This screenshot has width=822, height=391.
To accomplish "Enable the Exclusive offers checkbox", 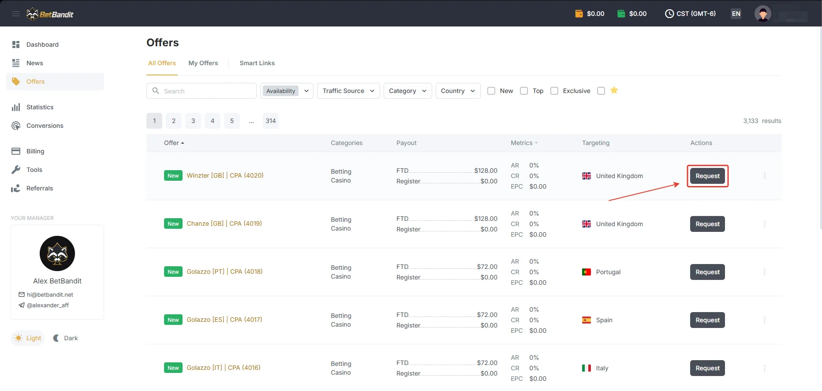I will pos(554,91).
